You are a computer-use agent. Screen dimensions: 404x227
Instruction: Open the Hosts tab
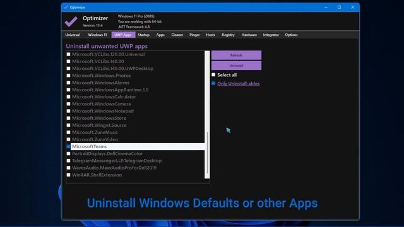pyautogui.click(x=210, y=35)
